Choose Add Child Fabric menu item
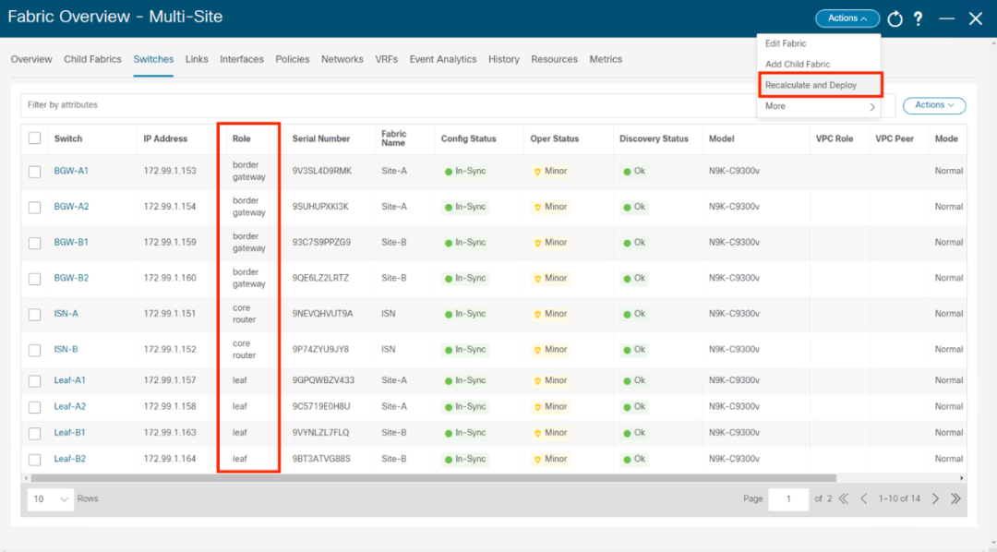Image resolution: width=997 pixels, height=552 pixels. [798, 65]
